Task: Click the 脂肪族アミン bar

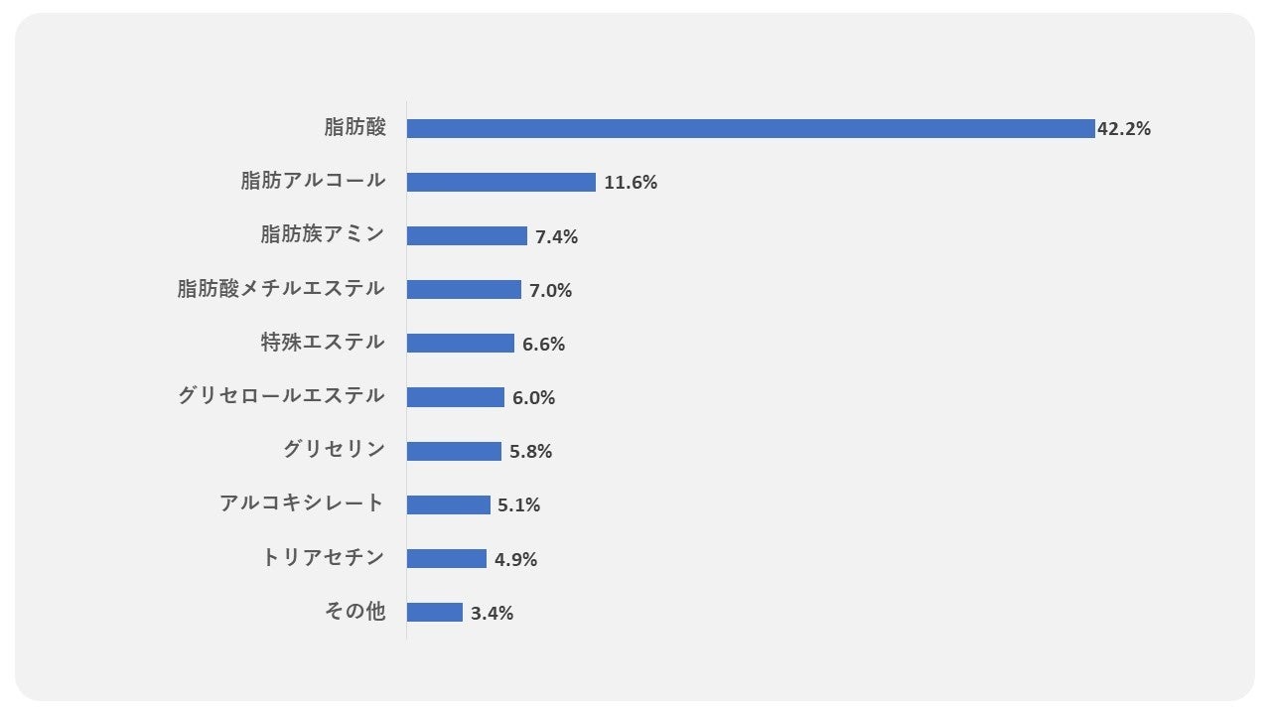Action: pos(467,236)
